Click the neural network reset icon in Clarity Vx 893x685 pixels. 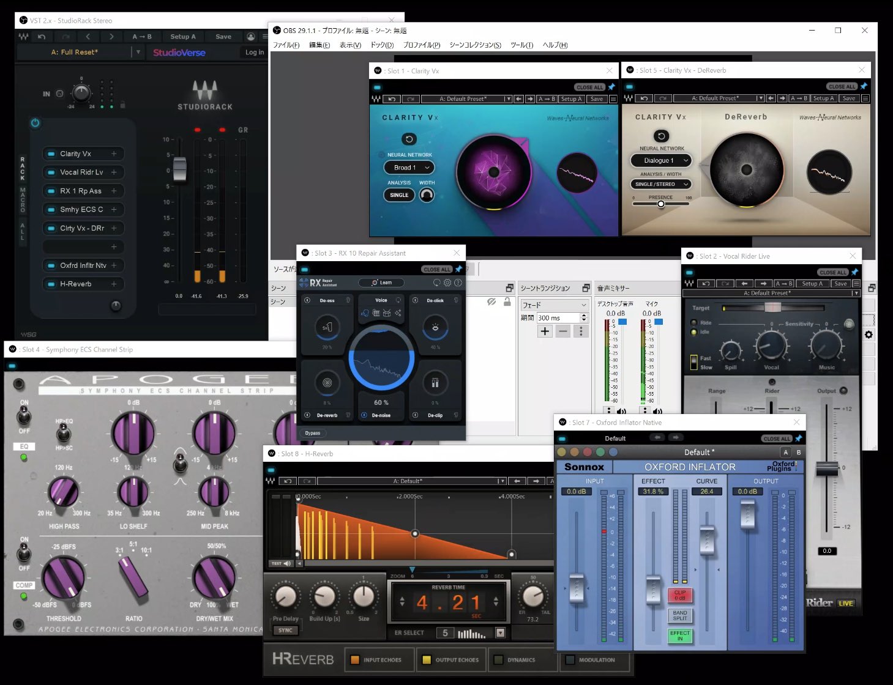click(408, 138)
